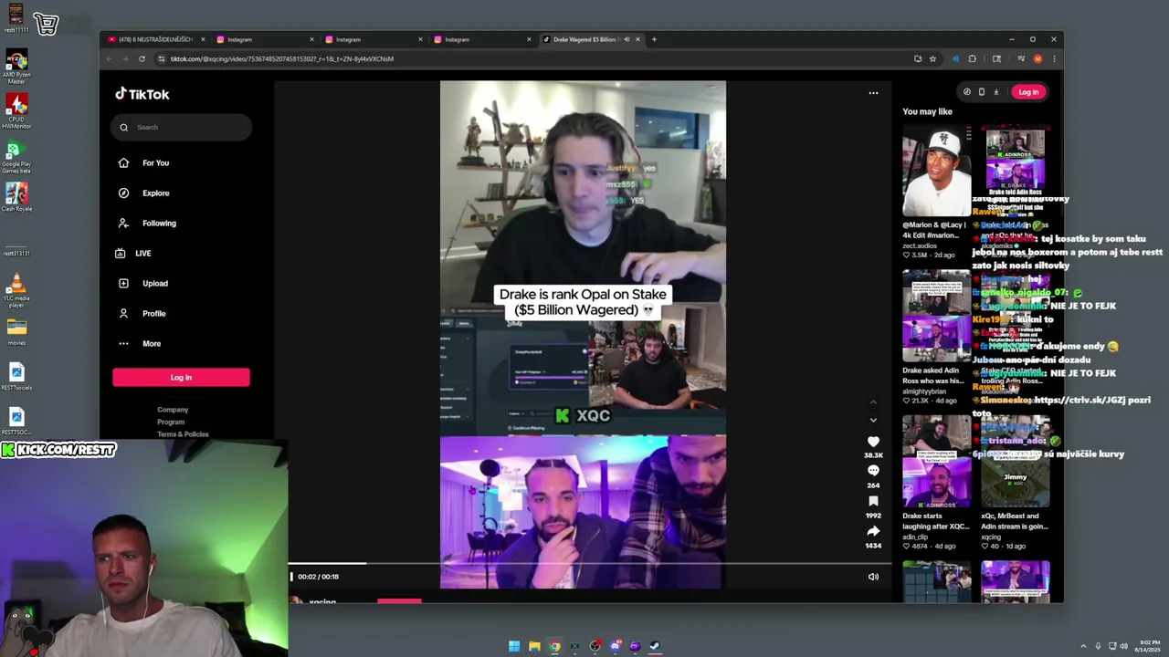Reload the page in Chrome

(142, 58)
